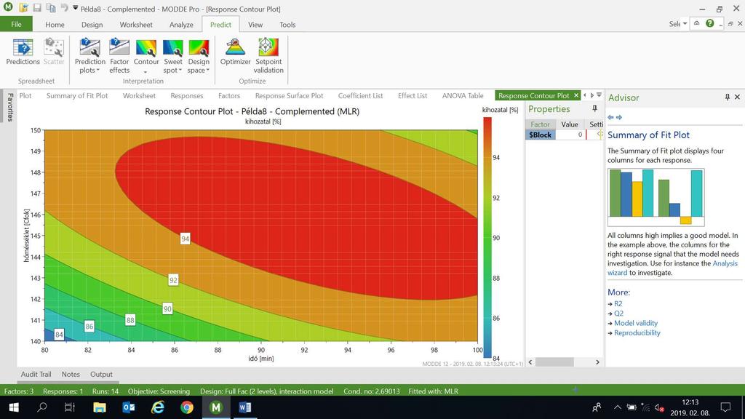Open Internet Explorer from the taskbar
The image size is (745, 419).
[x=158, y=407]
